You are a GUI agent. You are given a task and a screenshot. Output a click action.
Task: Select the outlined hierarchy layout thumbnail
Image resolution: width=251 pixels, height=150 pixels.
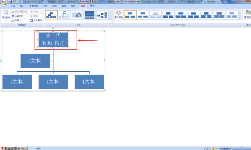tap(64, 15)
